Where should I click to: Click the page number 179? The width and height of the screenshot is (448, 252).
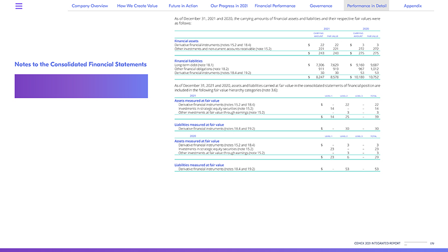432,243
